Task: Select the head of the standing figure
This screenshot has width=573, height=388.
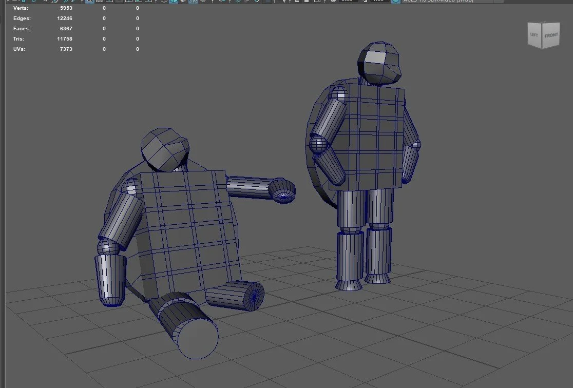Action: tap(379, 64)
